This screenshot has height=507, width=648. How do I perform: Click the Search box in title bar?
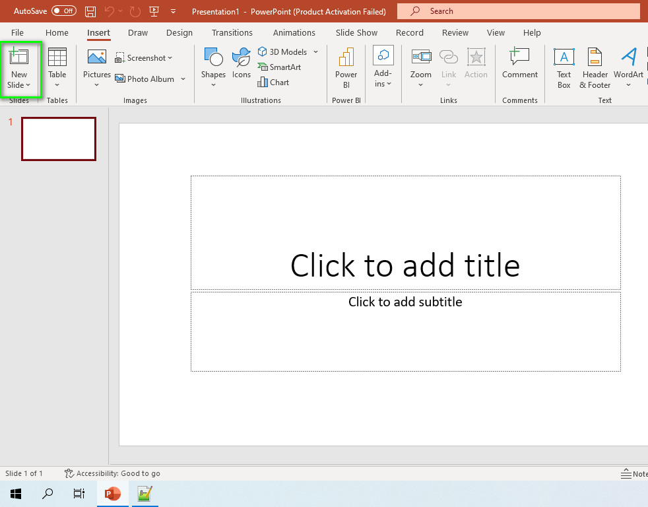click(x=518, y=11)
